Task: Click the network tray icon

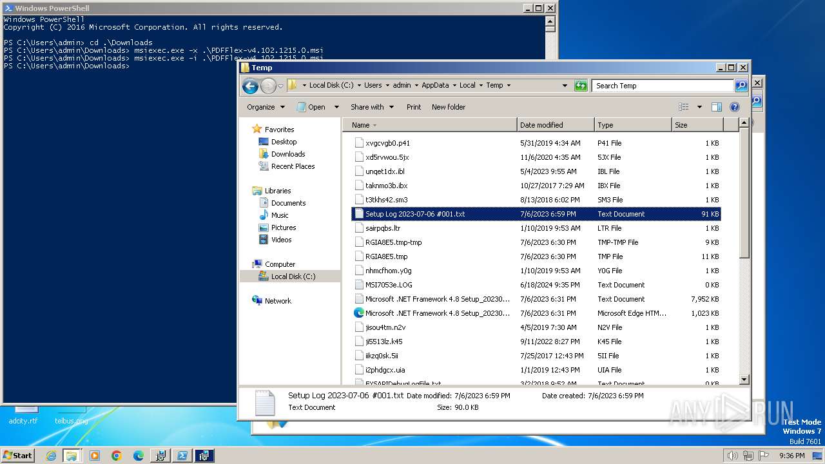Action: 748,456
